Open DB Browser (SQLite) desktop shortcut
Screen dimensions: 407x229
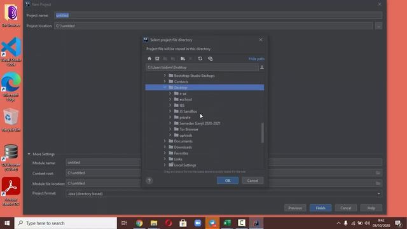(11, 158)
